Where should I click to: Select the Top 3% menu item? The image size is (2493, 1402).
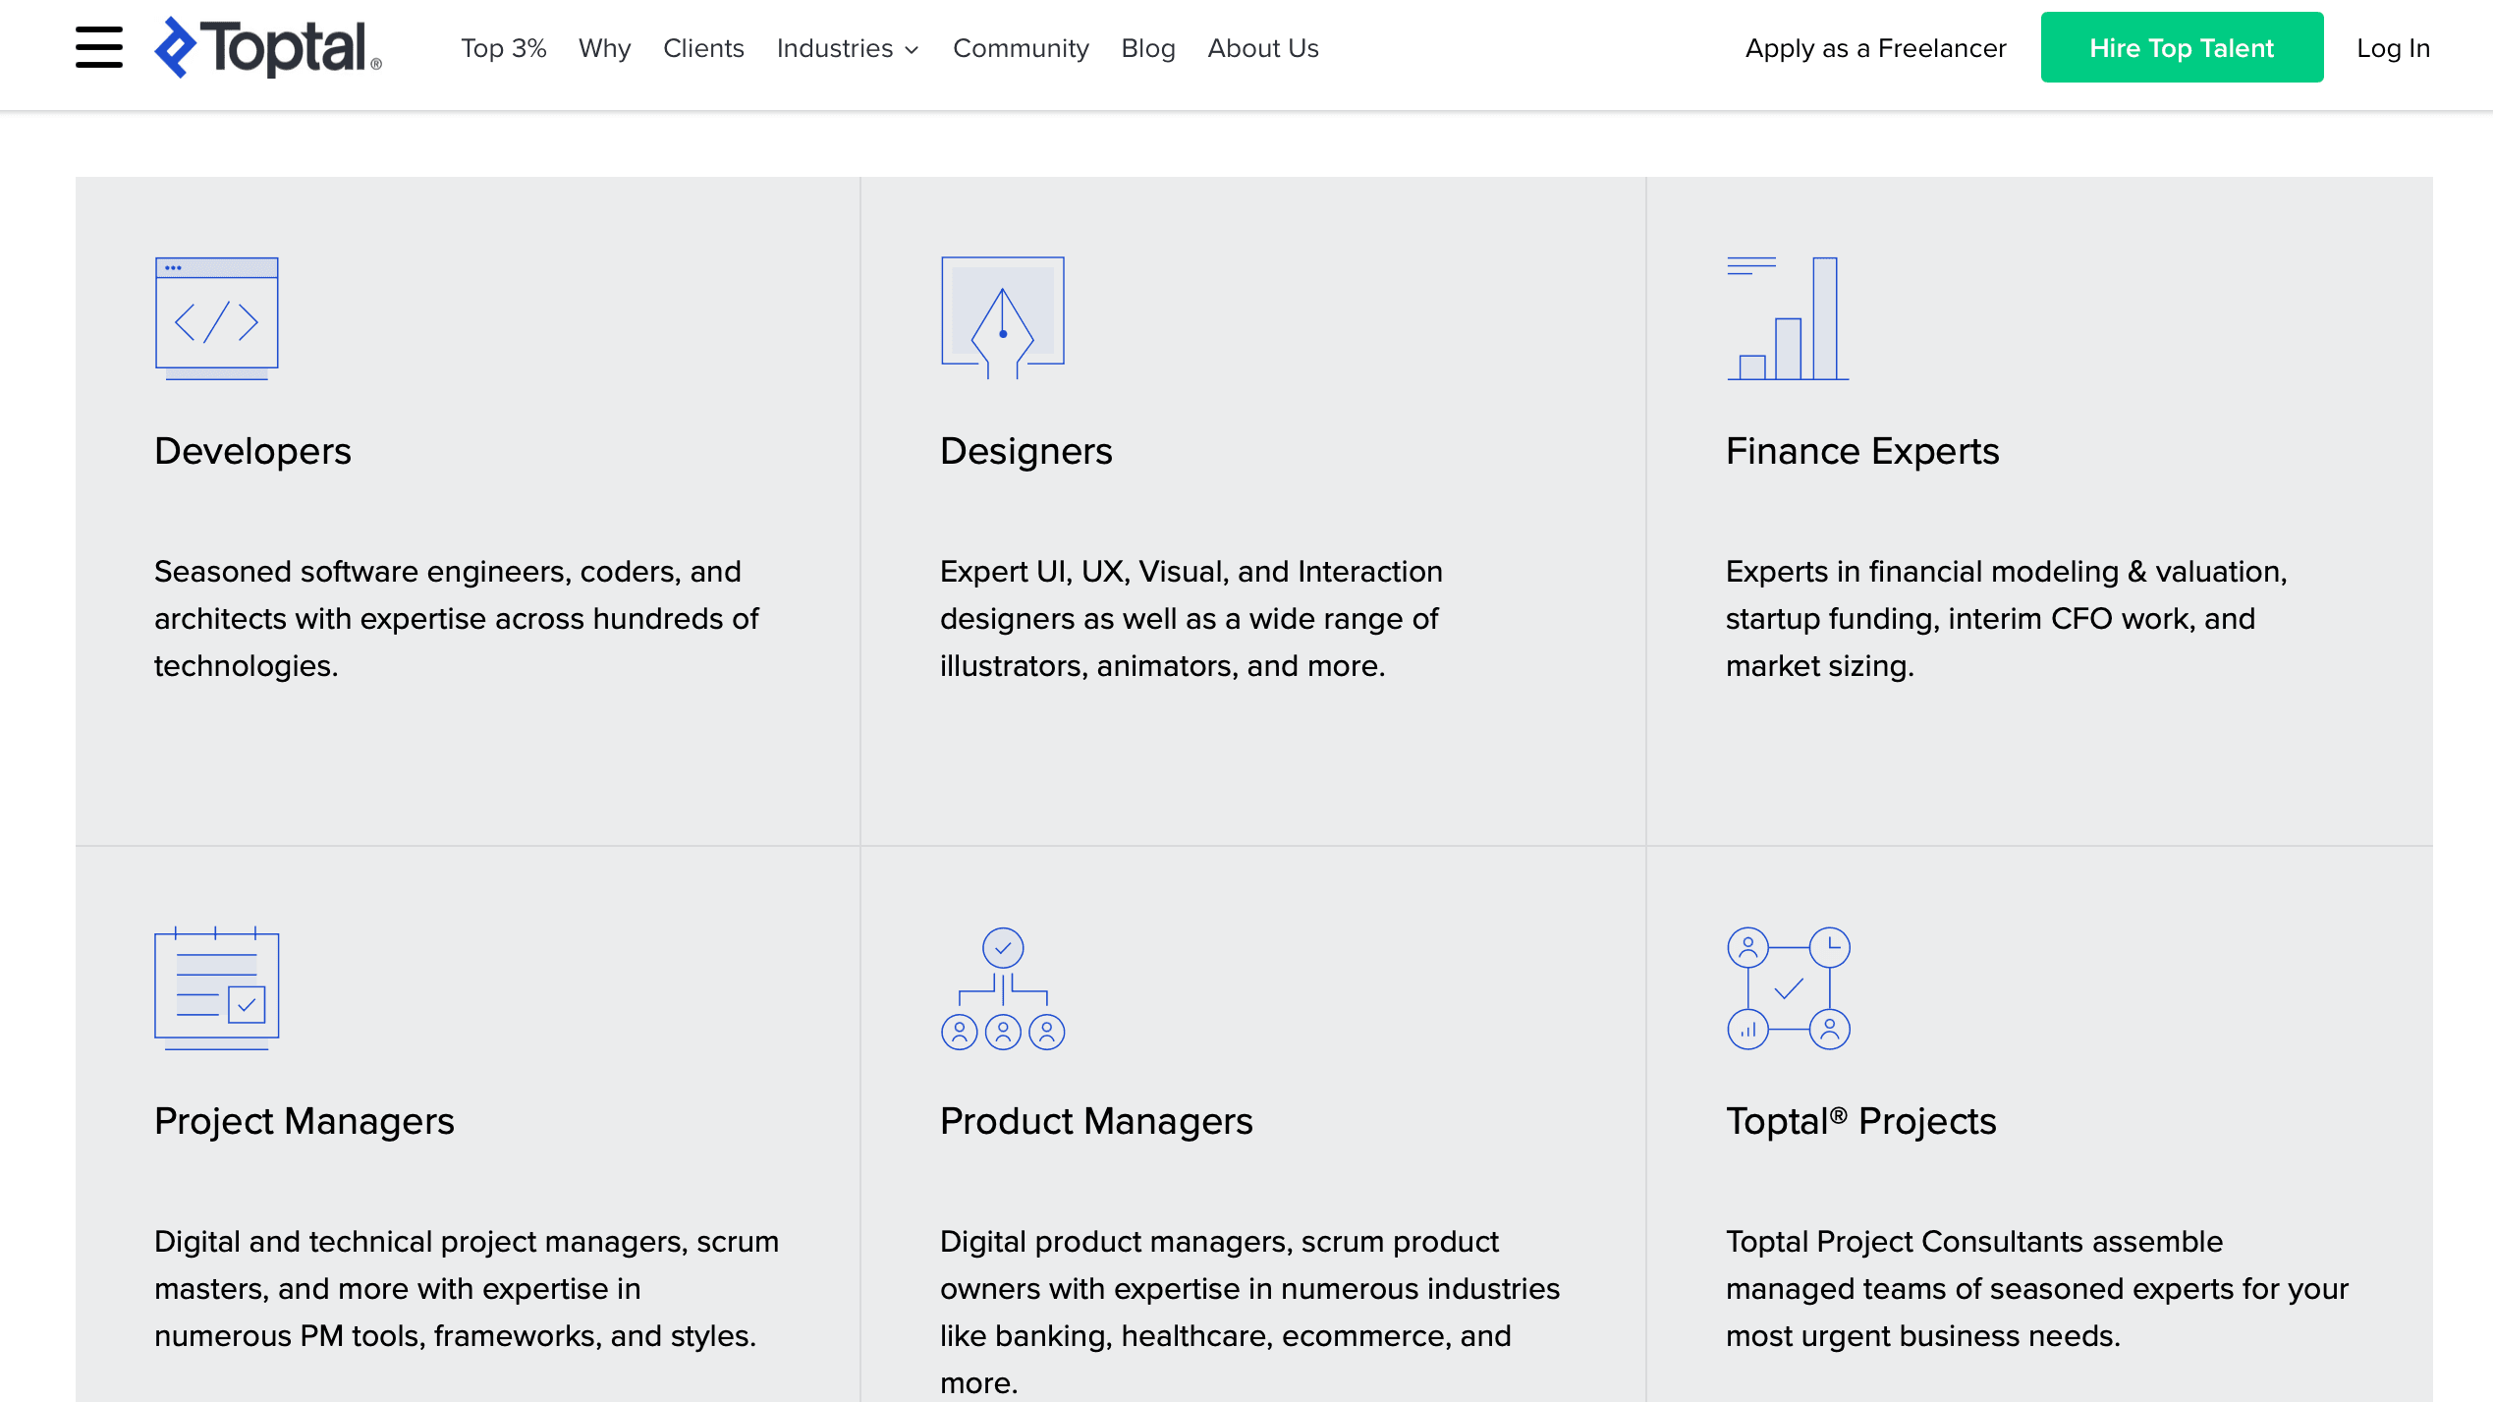click(503, 47)
